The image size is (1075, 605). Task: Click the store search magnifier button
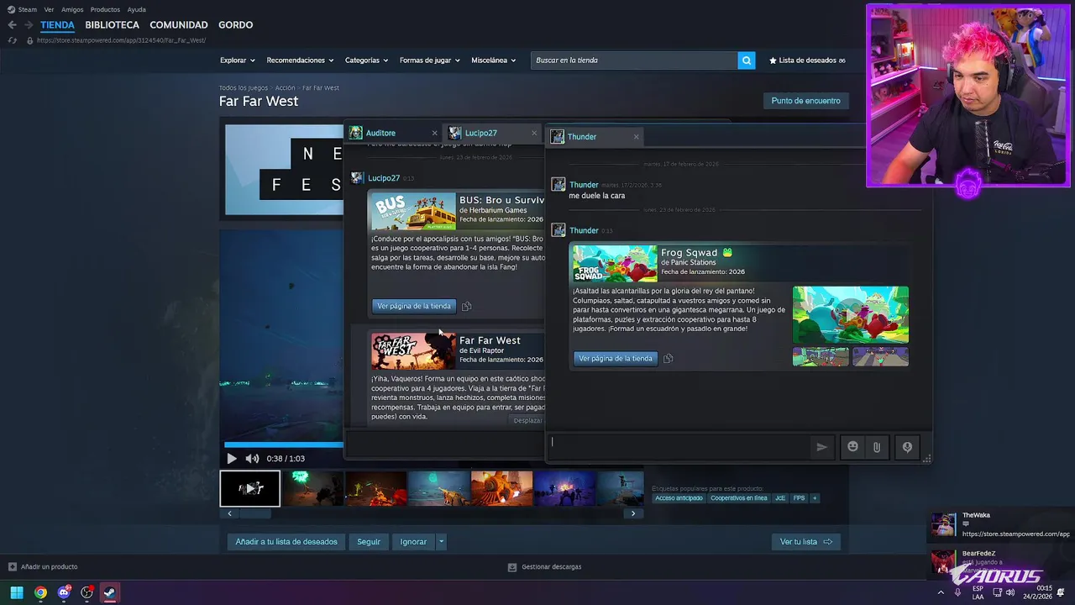(x=746, y=60)
